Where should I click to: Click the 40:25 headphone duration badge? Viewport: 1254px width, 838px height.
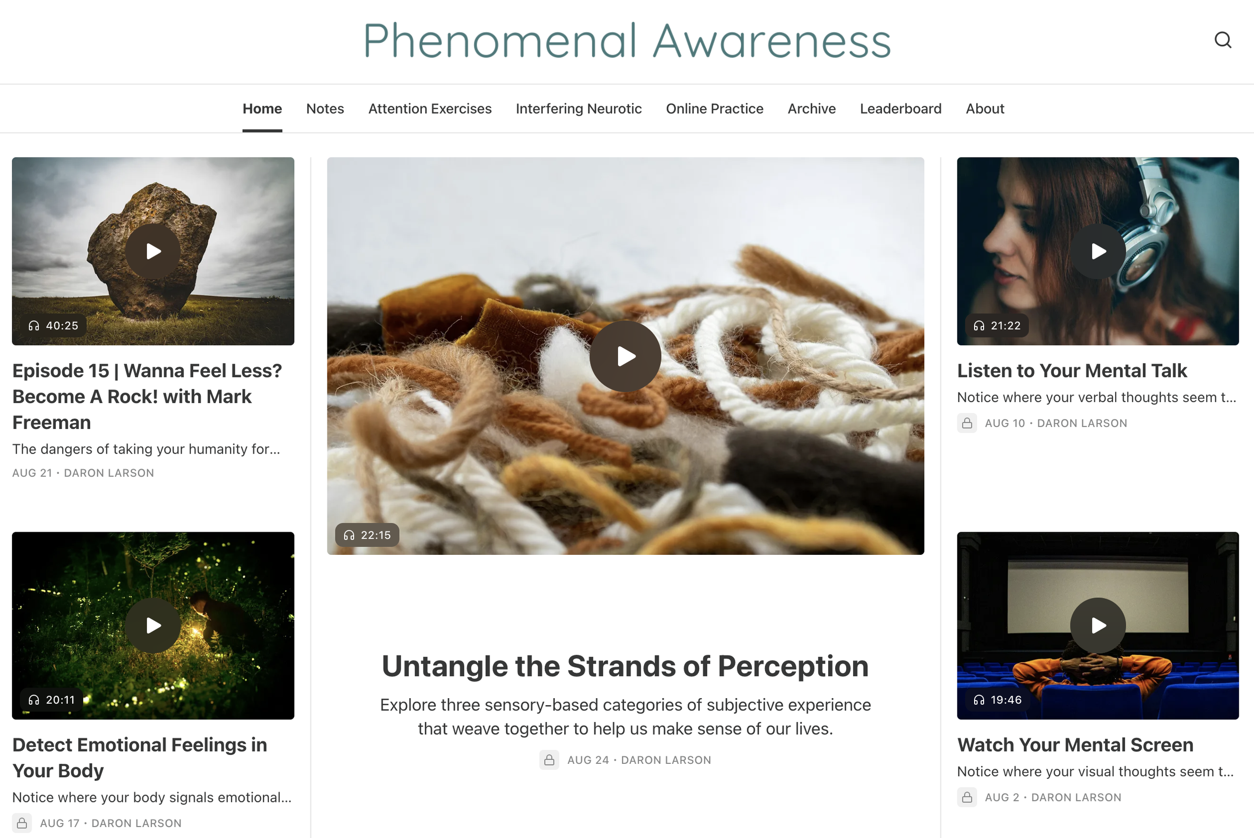tap(54, 325)
